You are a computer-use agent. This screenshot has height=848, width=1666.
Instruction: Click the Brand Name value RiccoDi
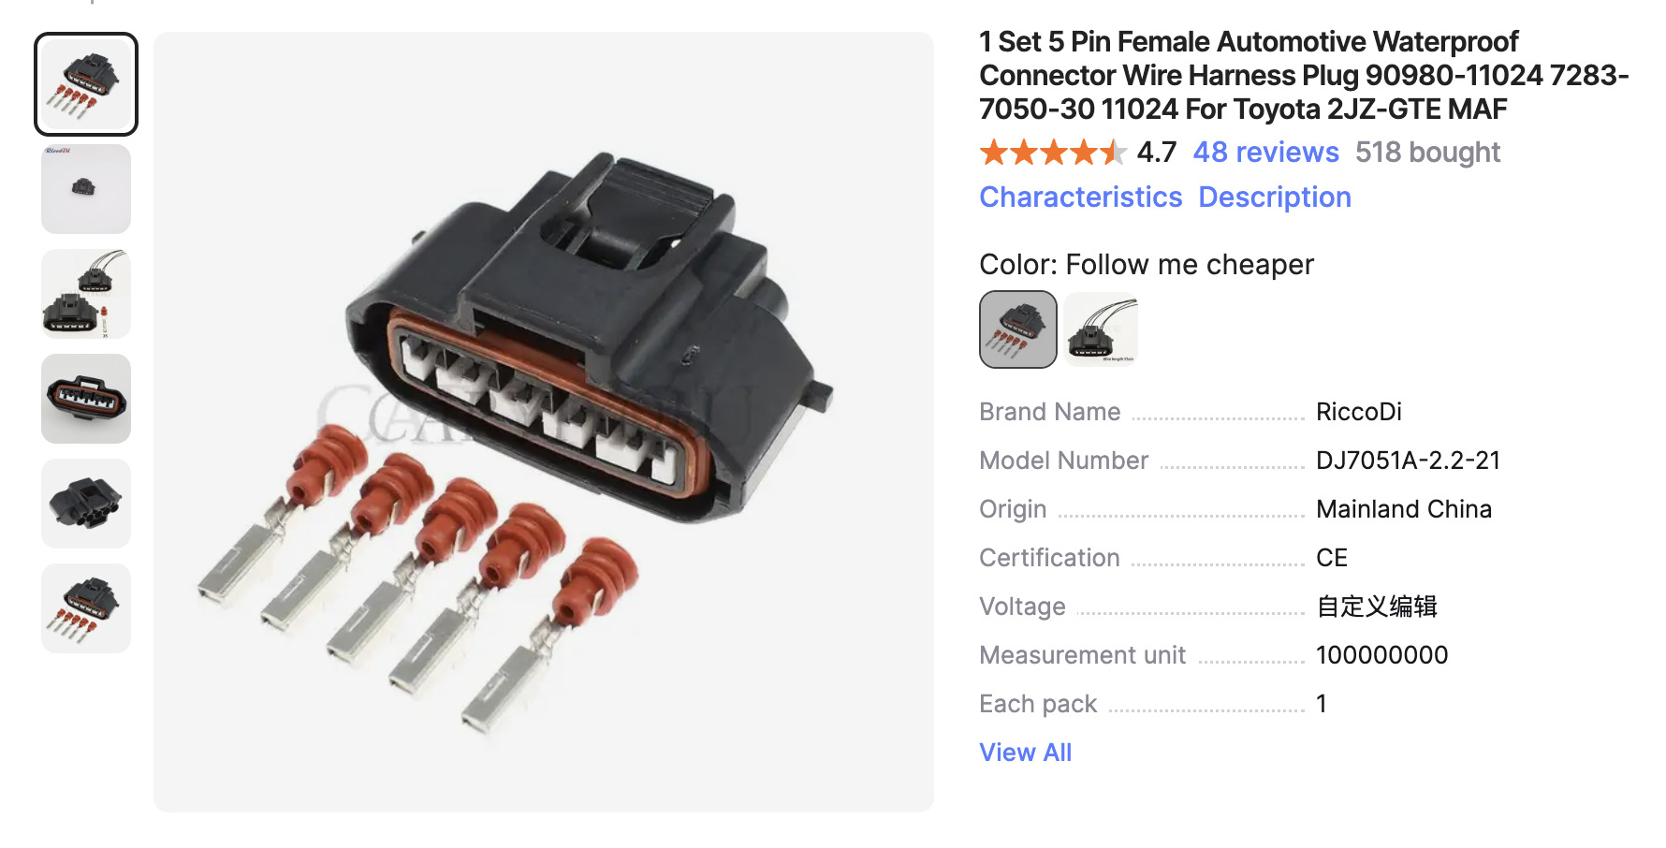point(1359,412)
